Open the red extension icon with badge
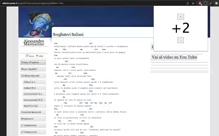 click(x=200, y=3)
